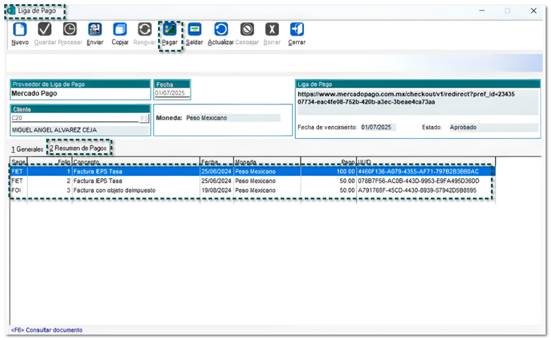Switch to the 1 Generales tab

(x=27, y=149)
